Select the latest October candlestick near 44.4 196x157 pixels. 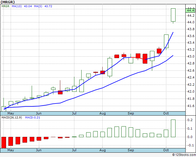[173, 15]
